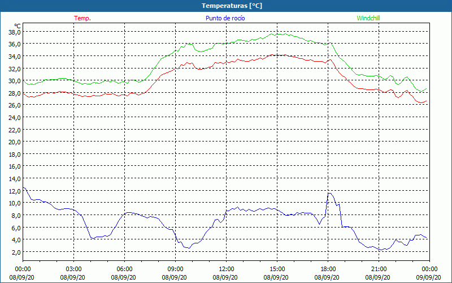Click the 09:00 time axis label
The width and height of the screenshot is (452, 283).
click(x=175, y=269)
